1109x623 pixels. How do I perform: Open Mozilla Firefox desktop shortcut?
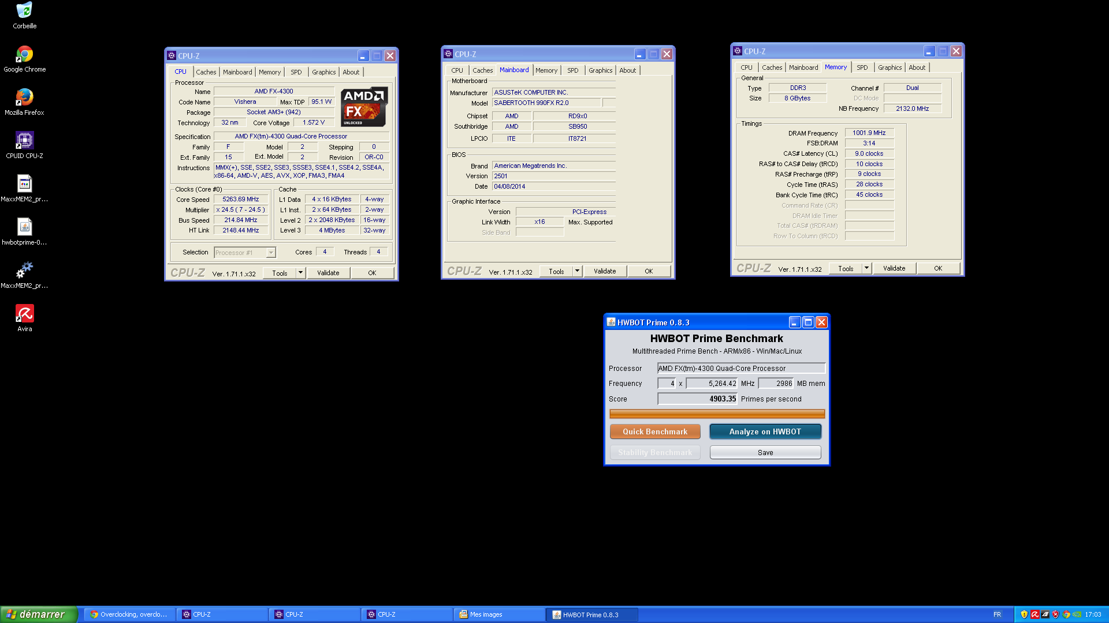[24, 102]
